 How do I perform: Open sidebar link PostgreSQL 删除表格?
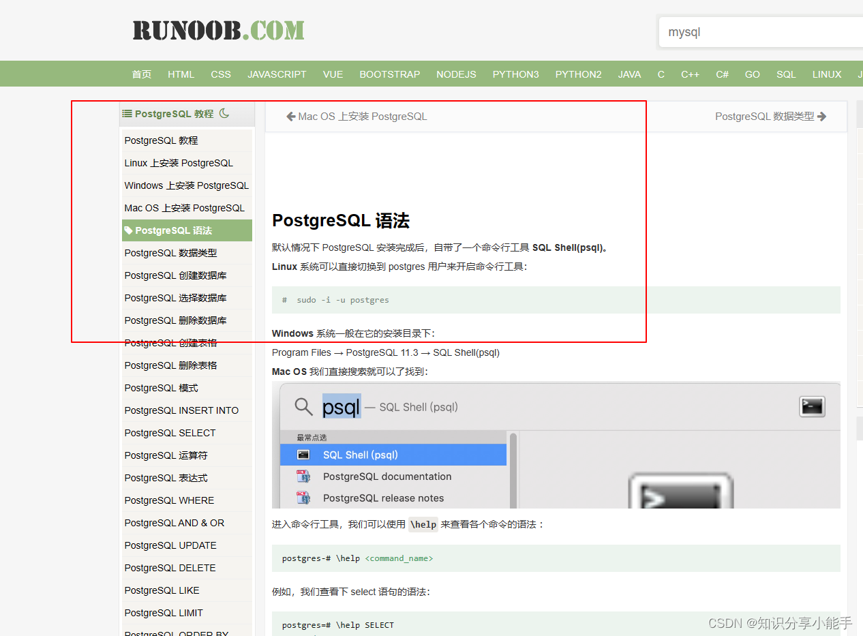(x=170, y=365)
